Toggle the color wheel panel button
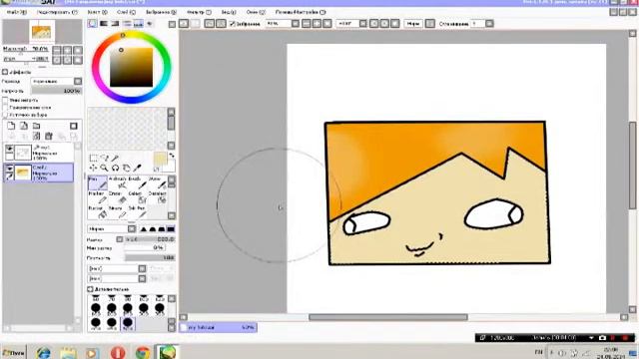Screen dimensions: 639x359 (93, 24)
